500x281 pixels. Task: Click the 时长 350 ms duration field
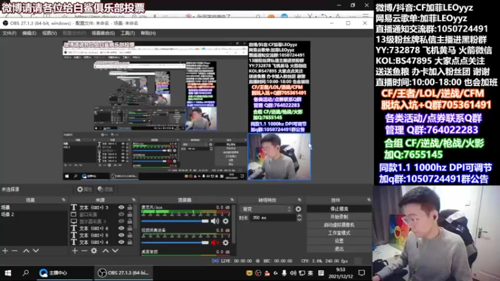coord(272,218)
